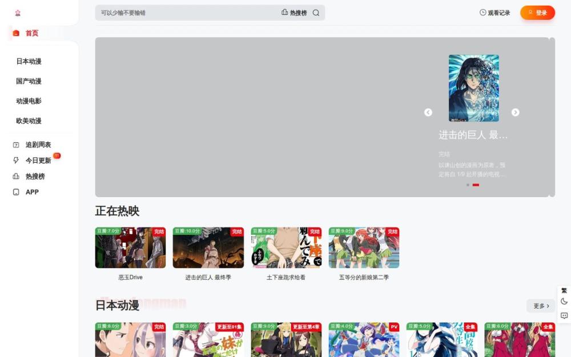Go to next carousel slide
This screenshot has width=571, height=357.
515,112
